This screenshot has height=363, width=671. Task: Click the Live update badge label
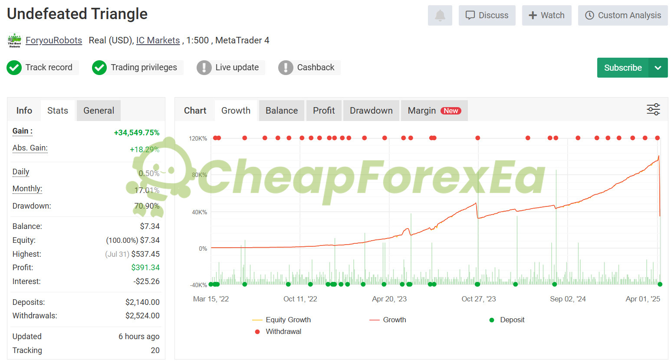(237, 67)
